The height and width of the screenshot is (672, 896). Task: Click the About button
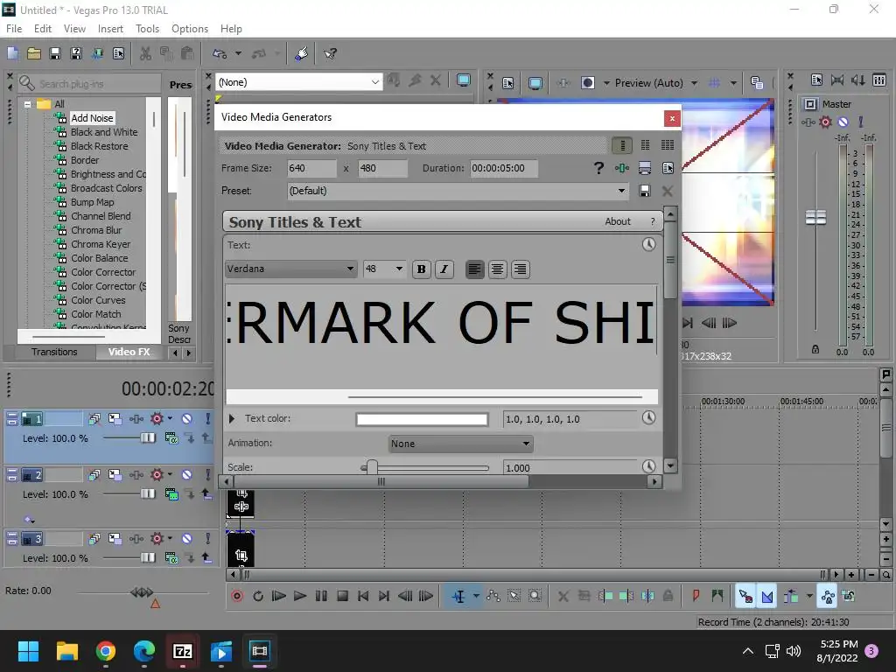click(618, 221)
